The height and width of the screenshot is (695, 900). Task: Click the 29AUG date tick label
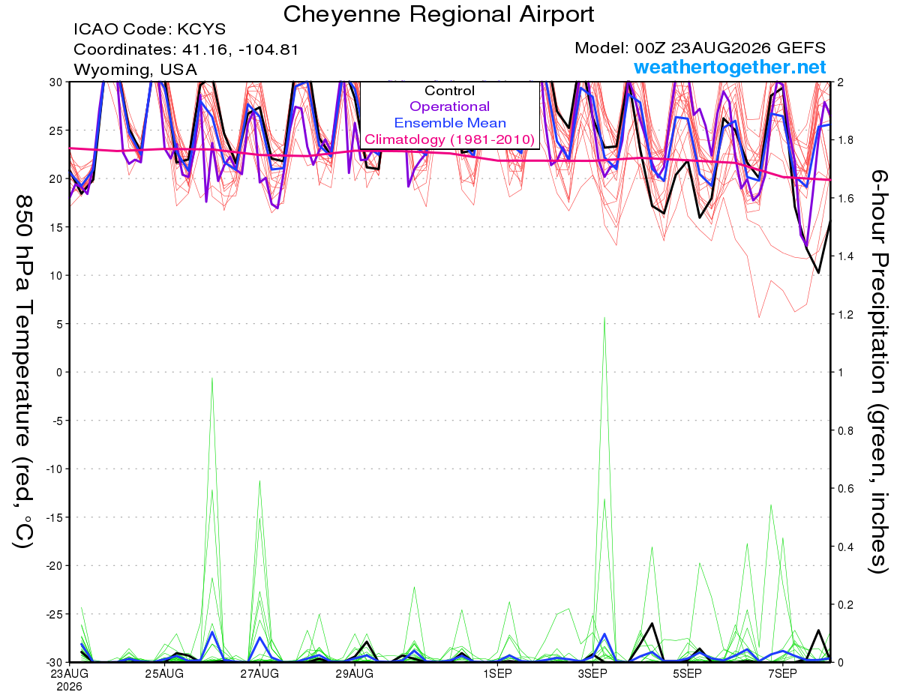tap(354, 674)
